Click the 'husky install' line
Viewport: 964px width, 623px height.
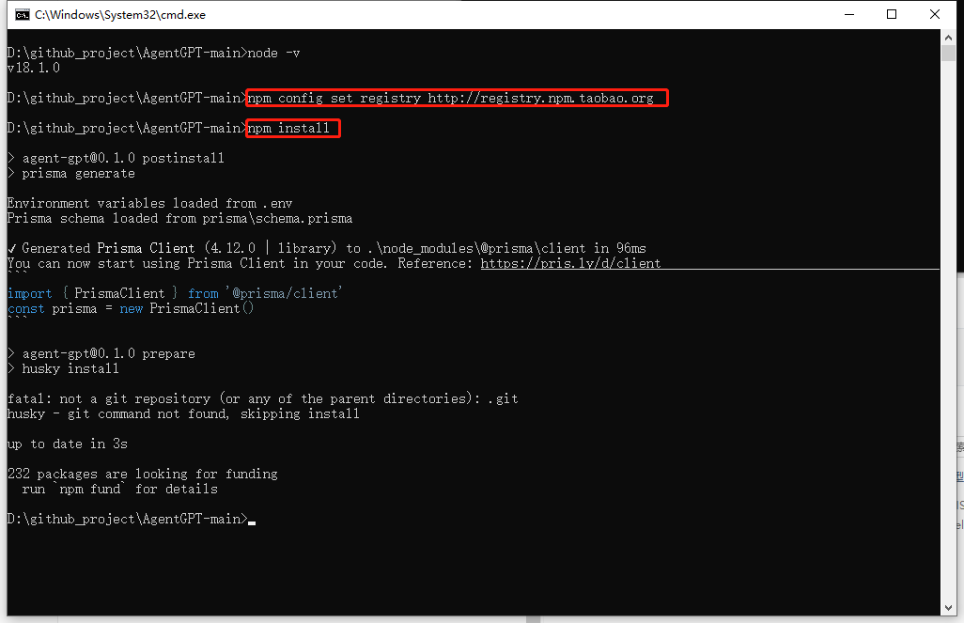(63, 369)
